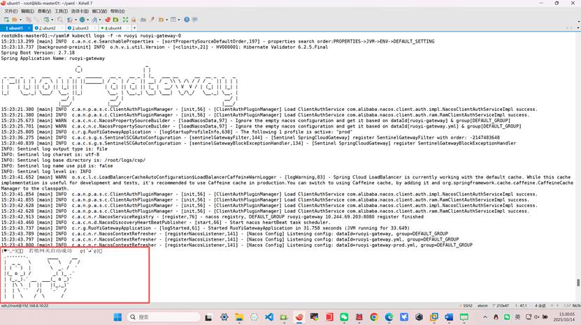Image resolution: width=581 pixels, height=325 pixels.
Task: Click the font settings toolbar icon
Action: click(94, 20)
